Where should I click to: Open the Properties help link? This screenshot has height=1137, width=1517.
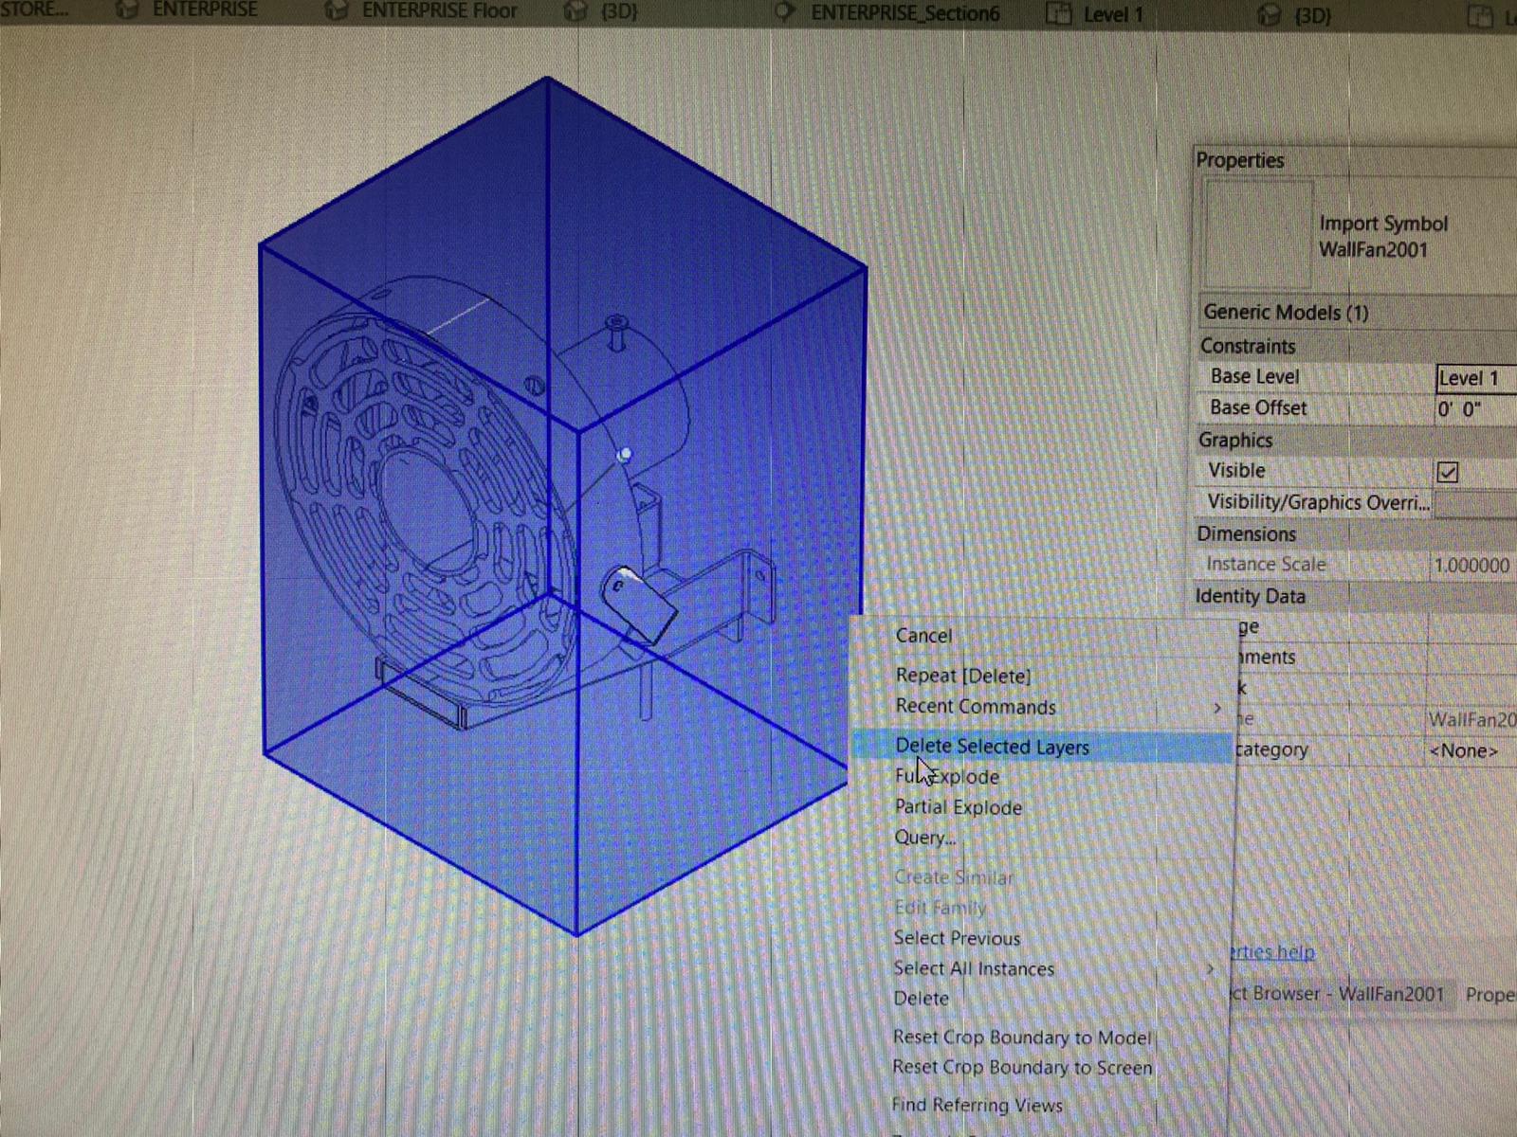click(x=1275, y=952)
